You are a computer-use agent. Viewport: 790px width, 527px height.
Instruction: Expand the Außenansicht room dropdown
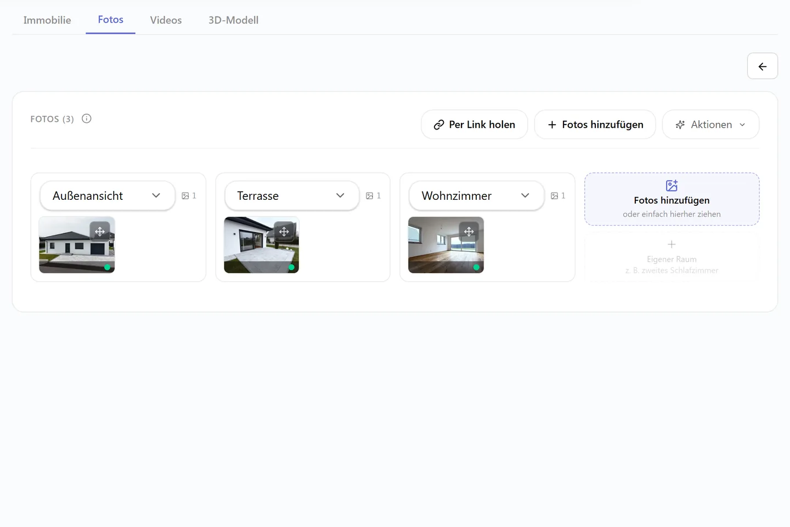108,195
